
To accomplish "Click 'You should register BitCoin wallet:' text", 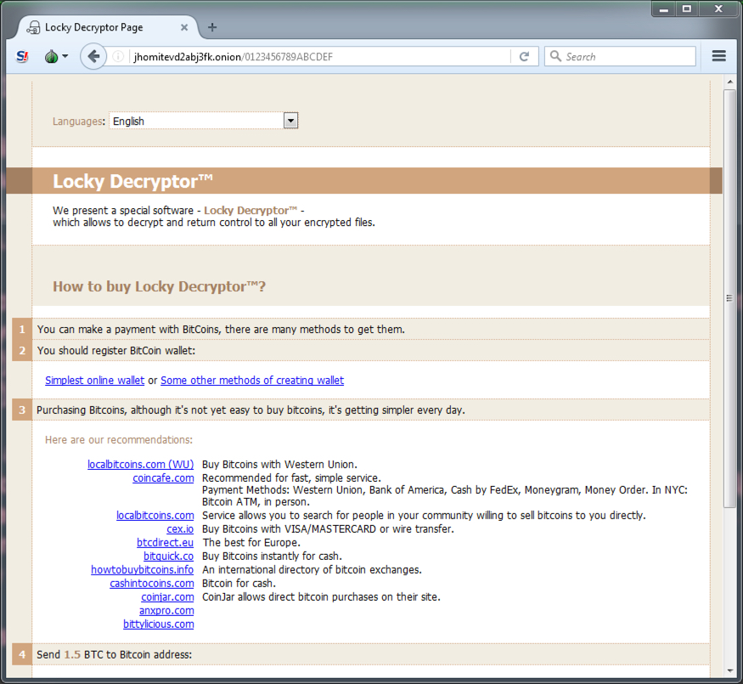I will [116, 351].
